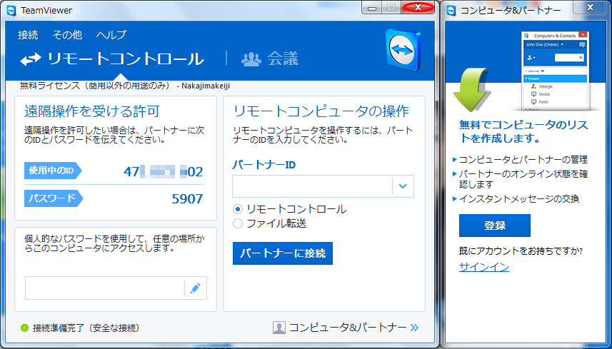
Task: Click the 使用中のID label tag
Action: tap(53, 171)
